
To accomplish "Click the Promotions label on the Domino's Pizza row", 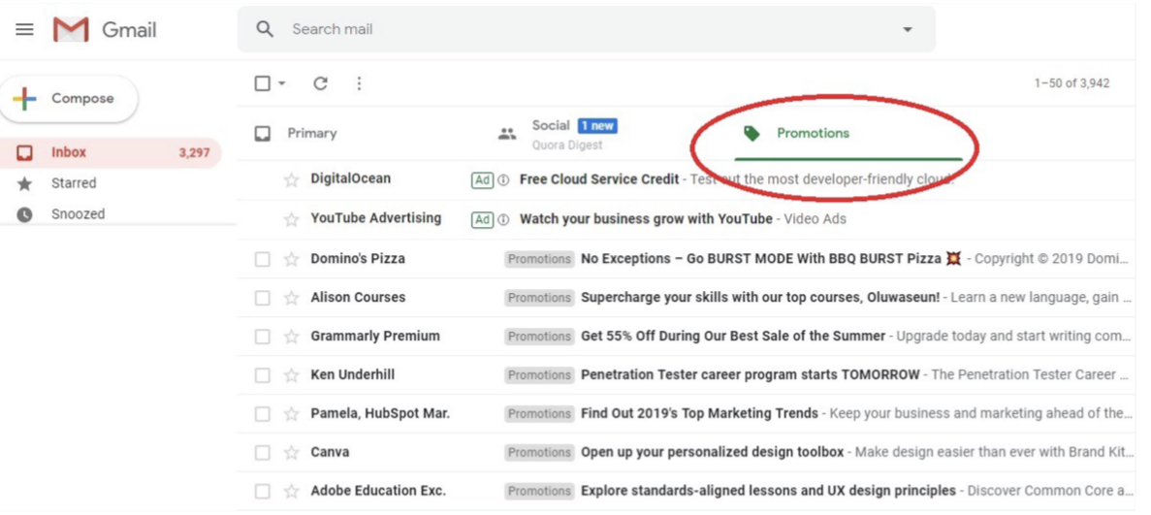I will click(539, 259).
